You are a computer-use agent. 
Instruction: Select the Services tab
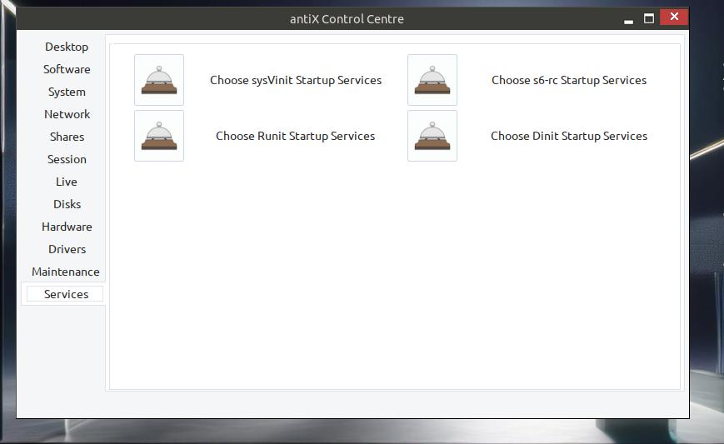[x=65, y=294]
